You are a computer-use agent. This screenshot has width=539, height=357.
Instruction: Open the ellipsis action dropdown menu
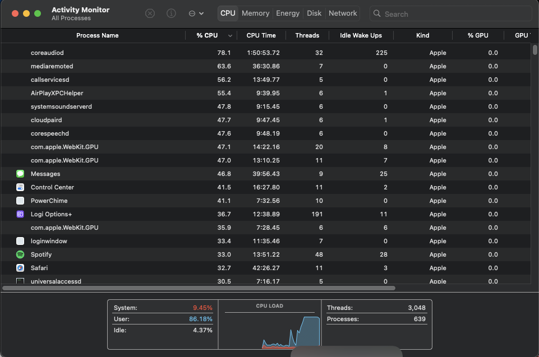pyautogui.click(x=196, y=13)
